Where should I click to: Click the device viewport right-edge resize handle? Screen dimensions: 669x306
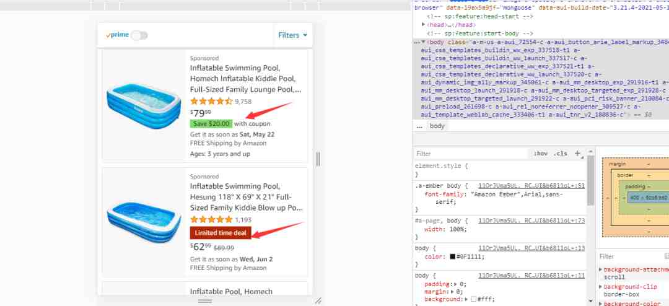pos(318,159)
